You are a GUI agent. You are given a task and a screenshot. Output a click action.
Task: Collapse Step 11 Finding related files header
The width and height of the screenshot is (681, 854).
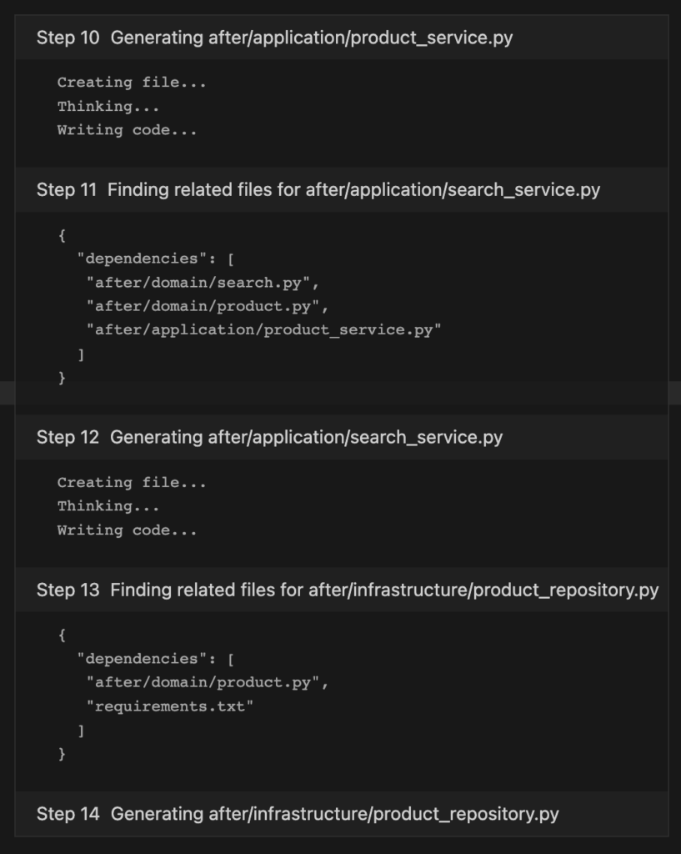(341, 189)
